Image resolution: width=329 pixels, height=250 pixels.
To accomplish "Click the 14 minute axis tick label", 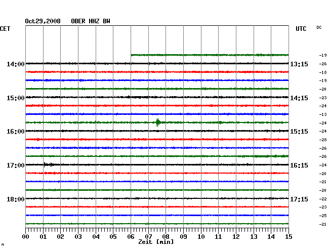I will tap(271, 236).
